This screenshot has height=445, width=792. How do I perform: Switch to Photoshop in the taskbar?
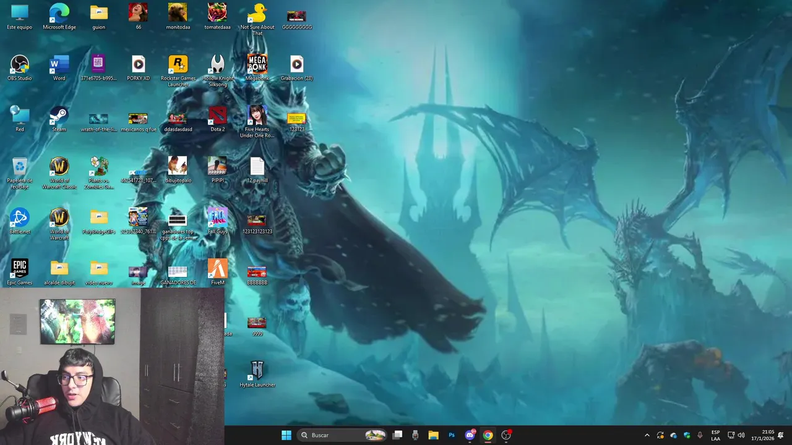pos(452,435)
